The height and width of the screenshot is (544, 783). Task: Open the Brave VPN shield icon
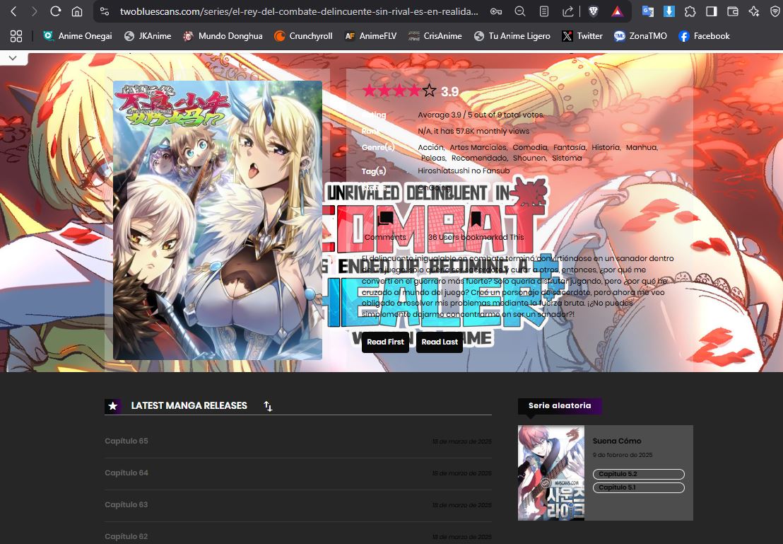(775, 11)
